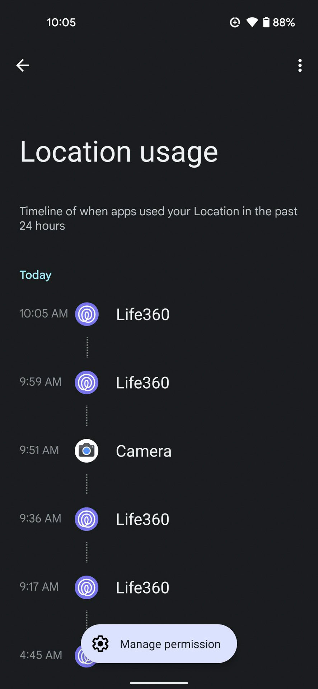Tap Life360 icon at 10:05 AM

(x=87, y=314)
